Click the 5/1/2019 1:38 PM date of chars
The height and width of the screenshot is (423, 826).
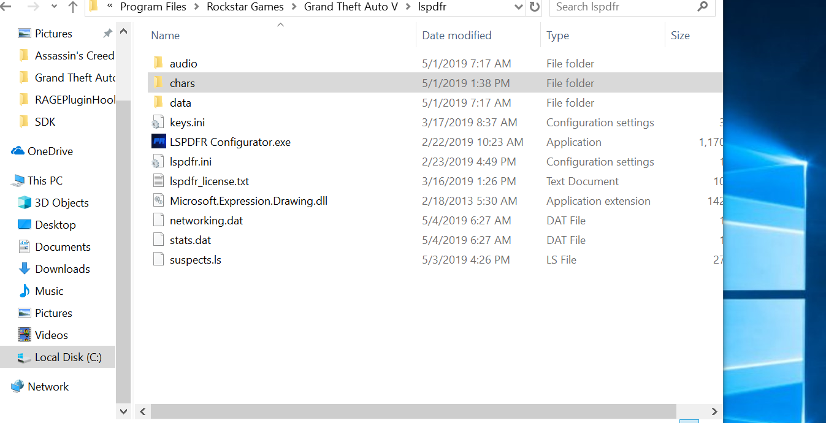point(466,83)
